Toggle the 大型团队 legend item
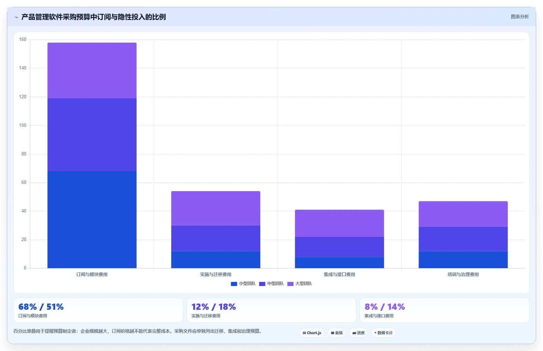Viewport: 543px width, 351px height. pos(300,284)
